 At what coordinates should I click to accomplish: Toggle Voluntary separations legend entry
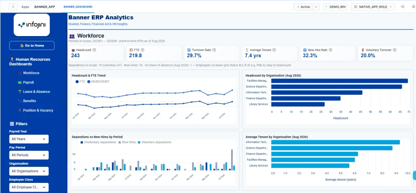click(154, 142)
